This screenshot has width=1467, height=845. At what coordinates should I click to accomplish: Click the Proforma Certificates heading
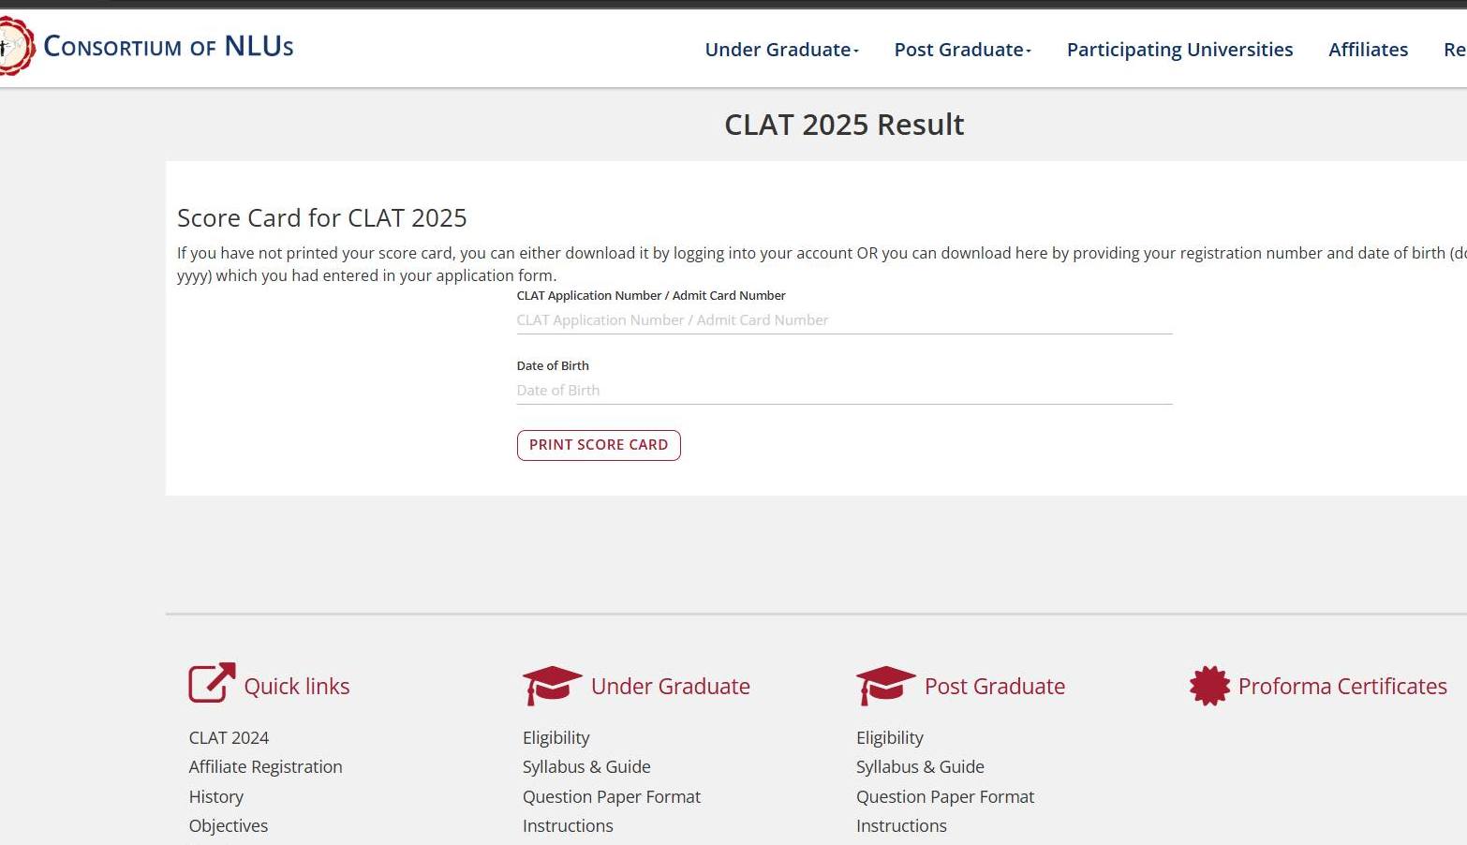(1341, 687)
